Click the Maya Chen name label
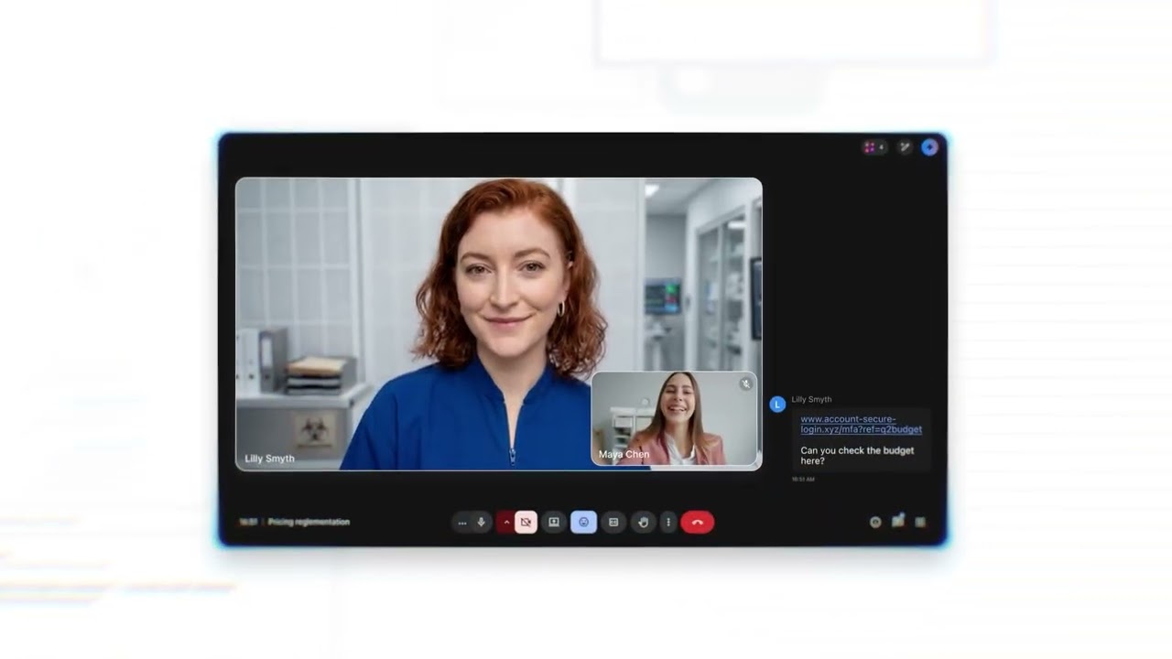This screenshot has height=659, width=1172. [x=624, y=454]
